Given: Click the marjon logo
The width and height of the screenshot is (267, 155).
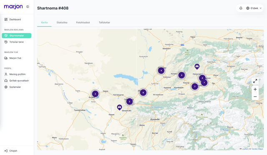Looking at the screenshot, I should pos(13,7).
